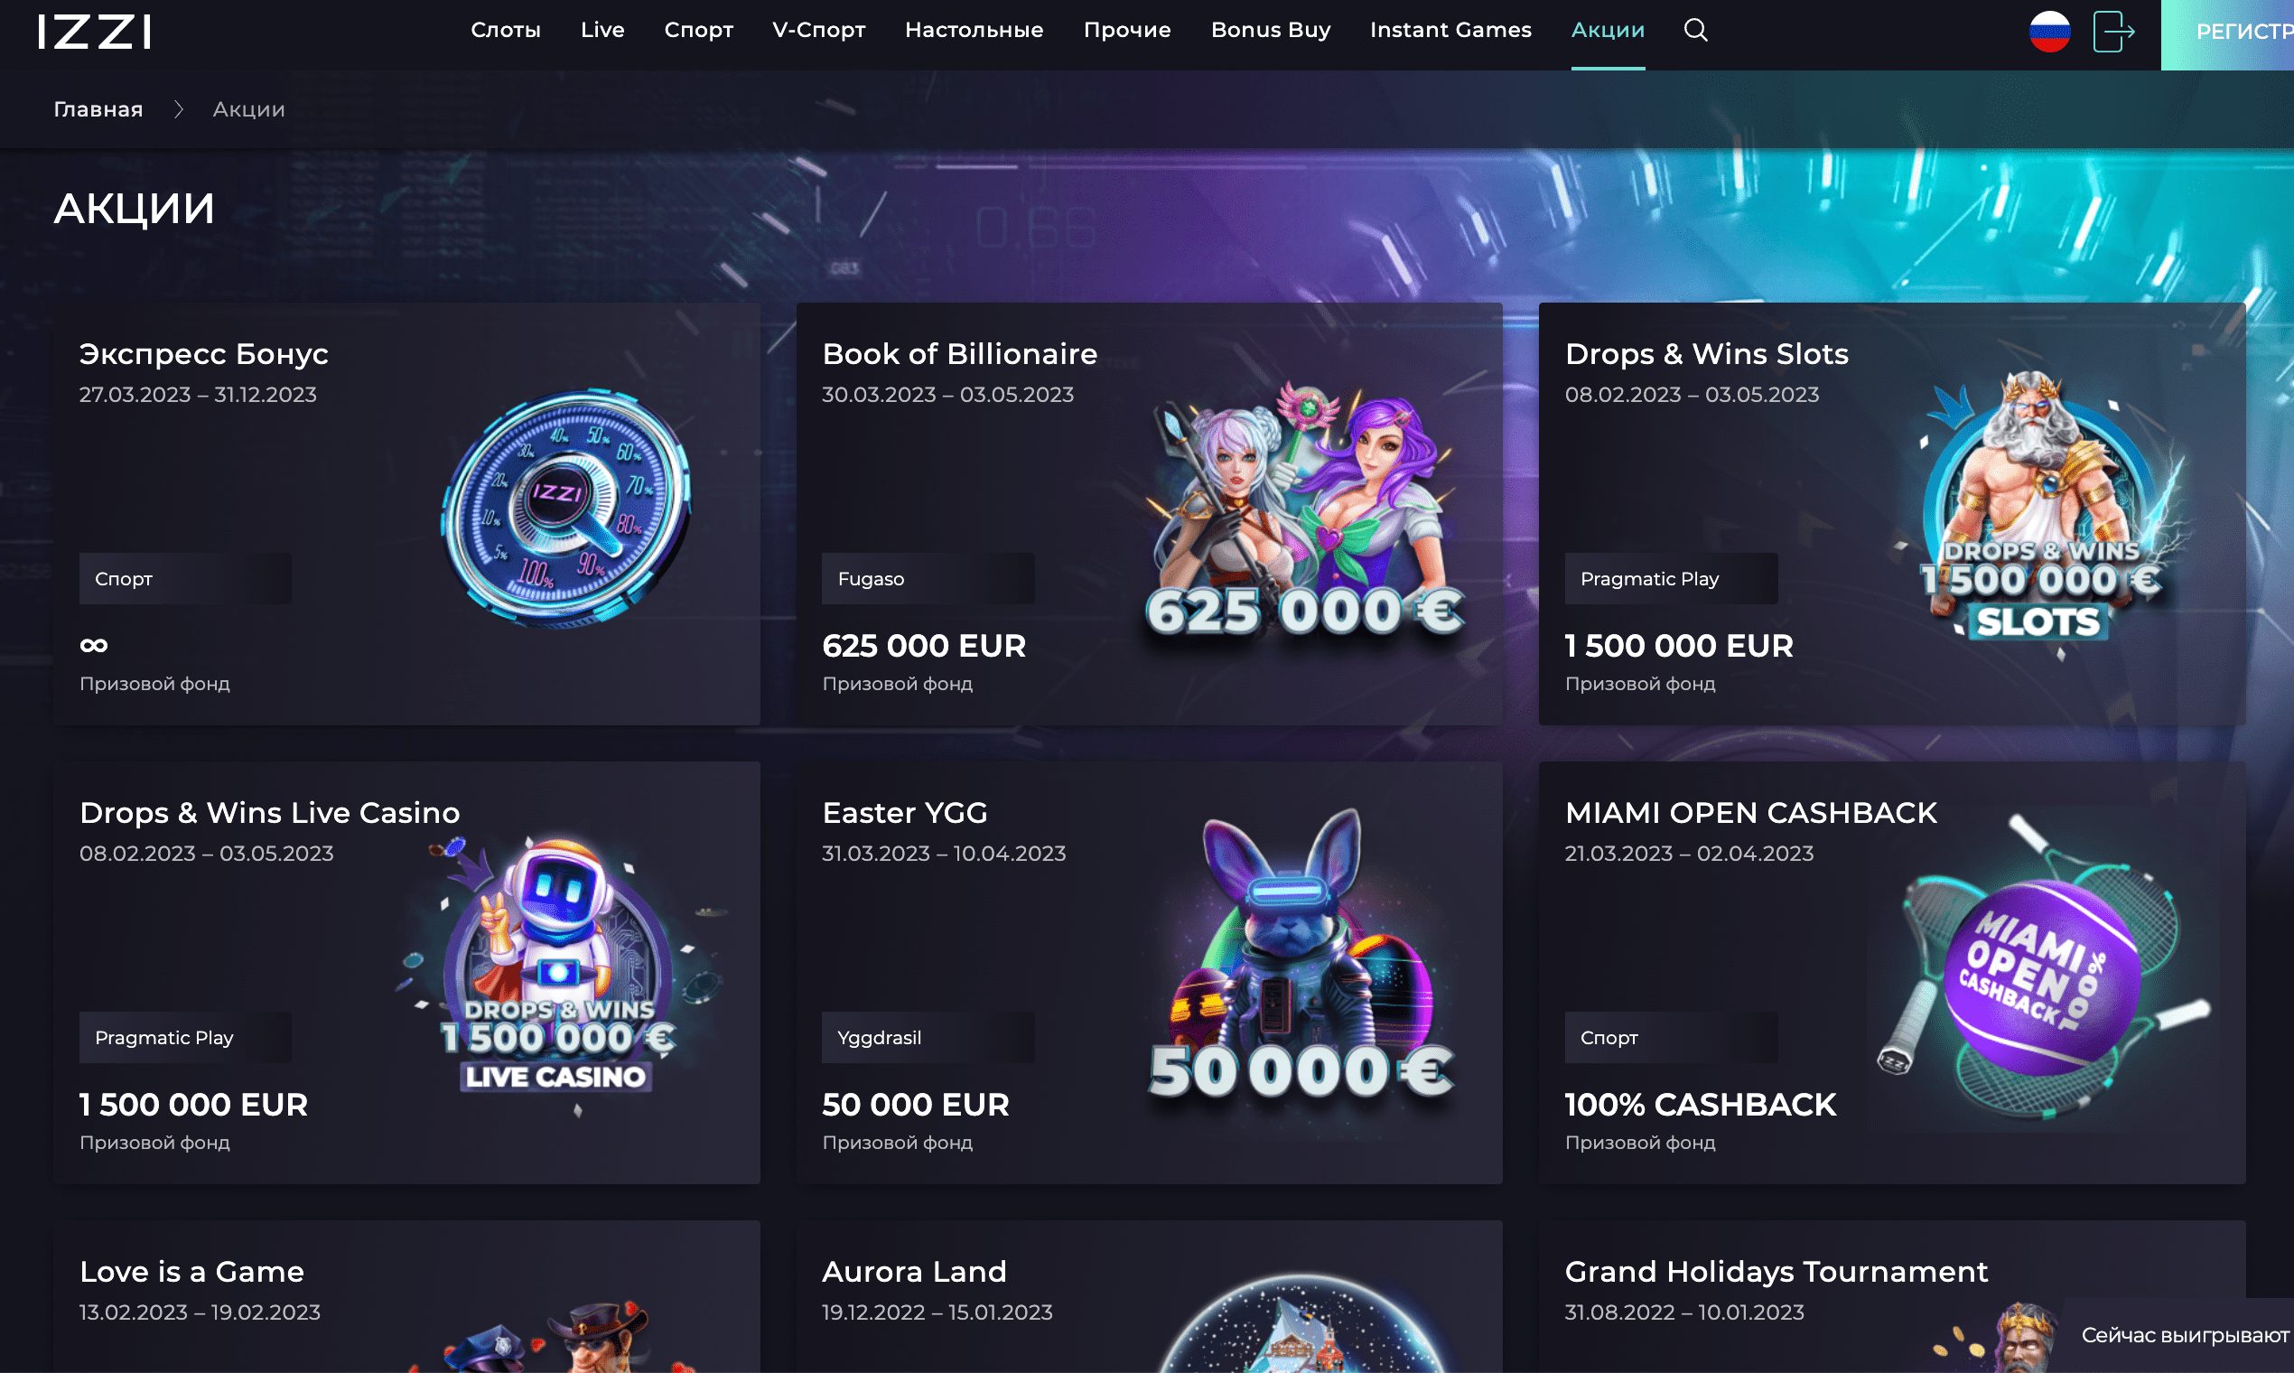Open the Russian flag language selector
Screen dimensions: 2294x1373
coord(2050,32)
